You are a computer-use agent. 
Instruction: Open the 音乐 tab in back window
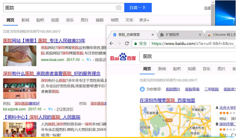click(70, 20)
